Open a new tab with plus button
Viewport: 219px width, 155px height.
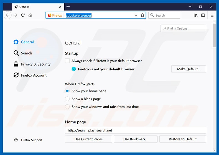coord(68,7)
